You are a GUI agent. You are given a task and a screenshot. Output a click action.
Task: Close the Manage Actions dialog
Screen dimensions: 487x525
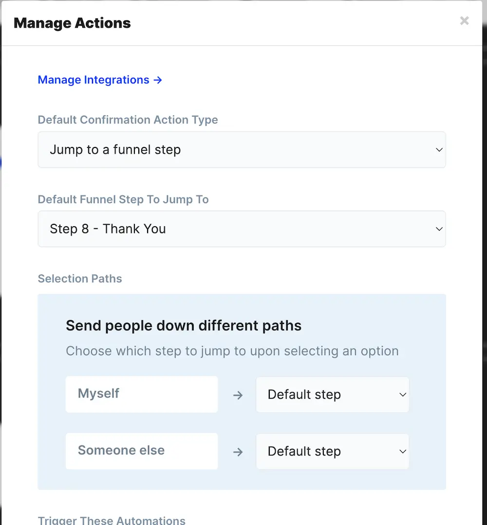point(464,21)
